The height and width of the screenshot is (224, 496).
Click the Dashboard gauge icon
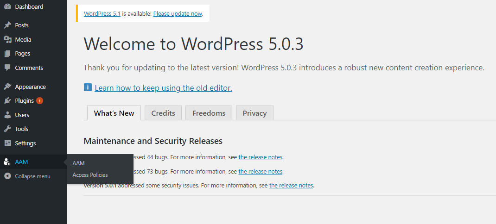pyautogui.click(x=7, y=6)
